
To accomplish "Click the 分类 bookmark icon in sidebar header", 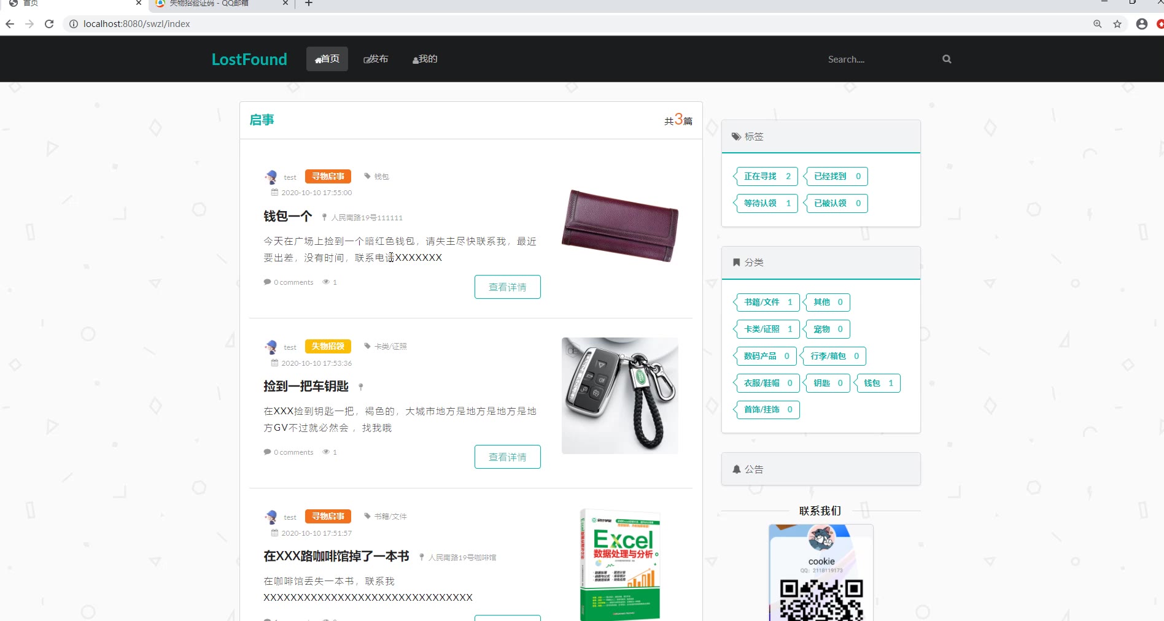I will pyautogui.click(x=737, y=263).
